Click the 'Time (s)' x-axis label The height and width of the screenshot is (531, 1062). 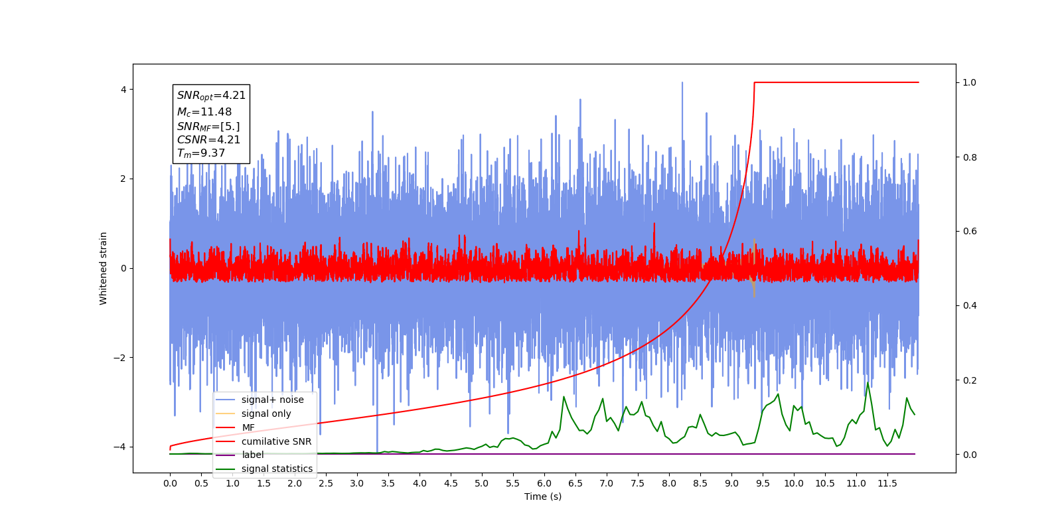pos(543,496)
